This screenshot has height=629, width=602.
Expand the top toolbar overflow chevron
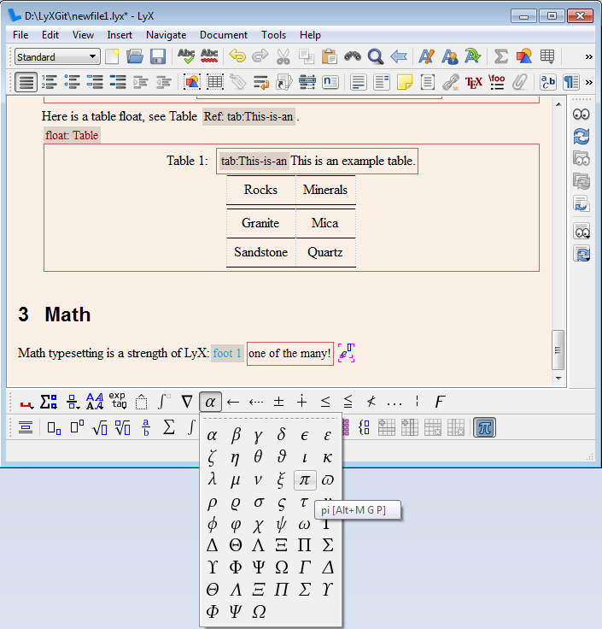click(x=588, y=56)
